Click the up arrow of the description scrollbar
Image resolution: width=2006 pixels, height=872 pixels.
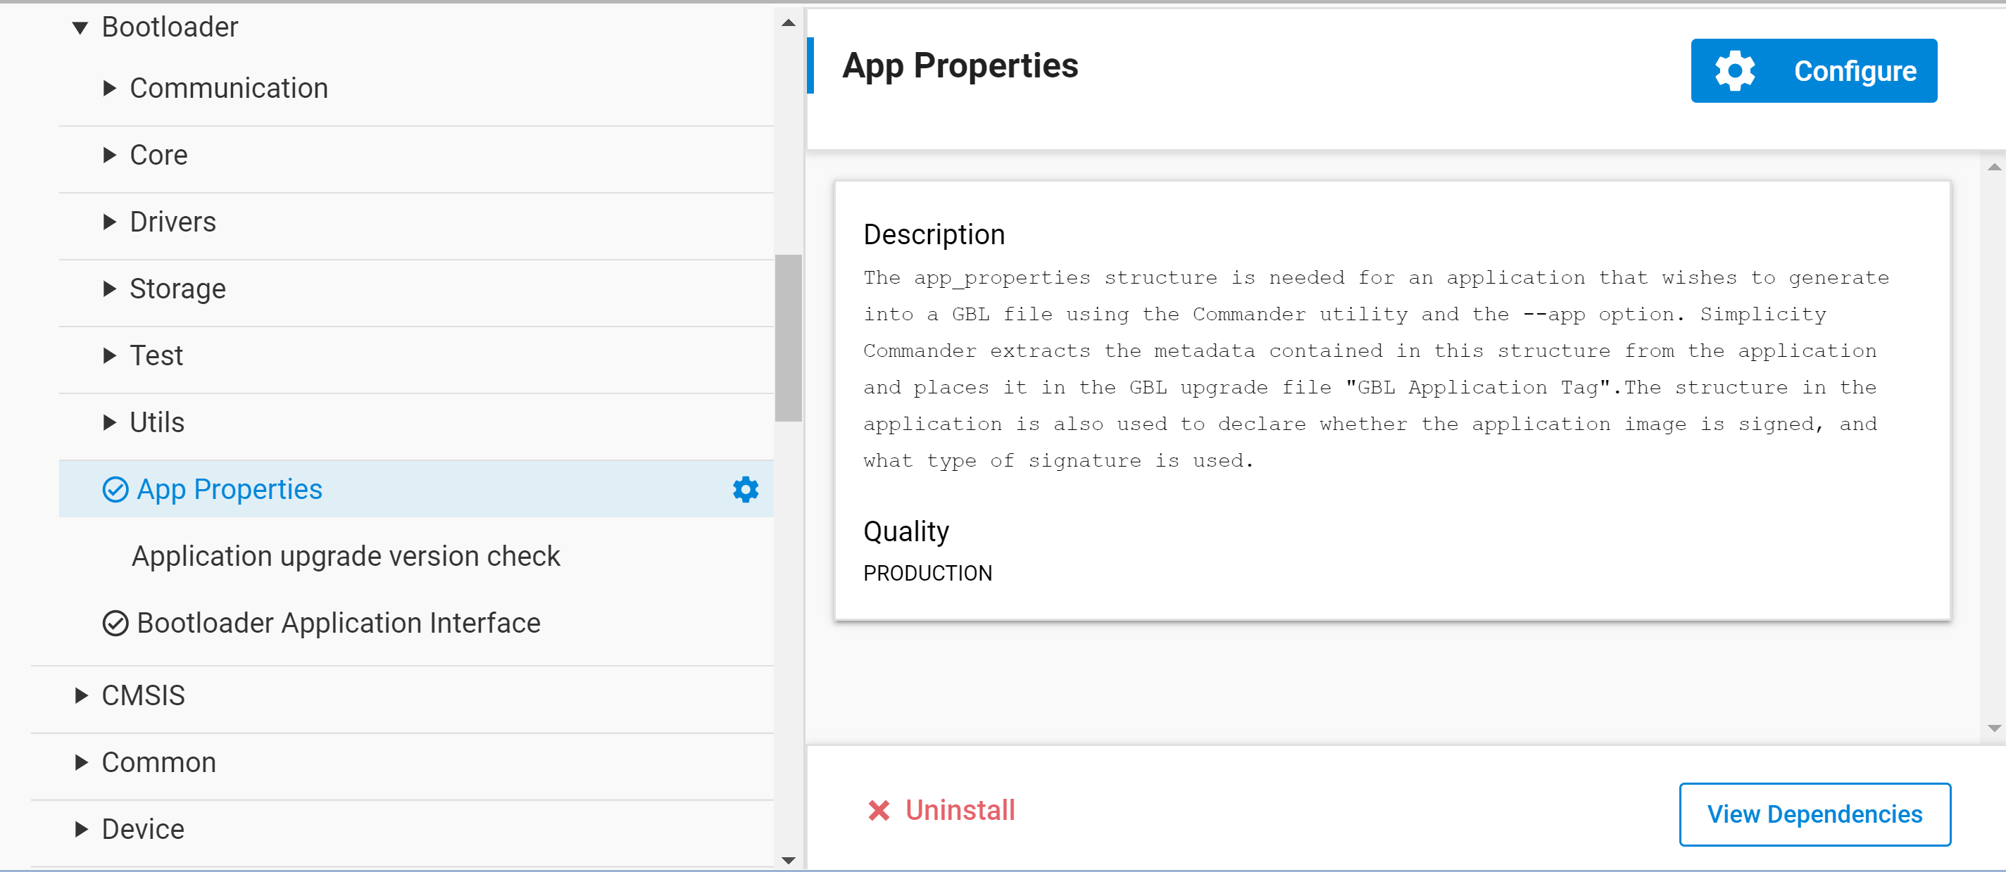[x=1993, y=165]
